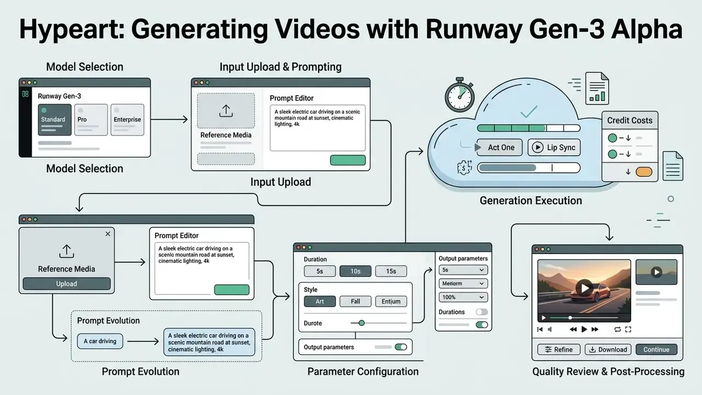Viewport: 702px width, 395px height.
Task: Click the Refine button
Action: click(558, 349)
